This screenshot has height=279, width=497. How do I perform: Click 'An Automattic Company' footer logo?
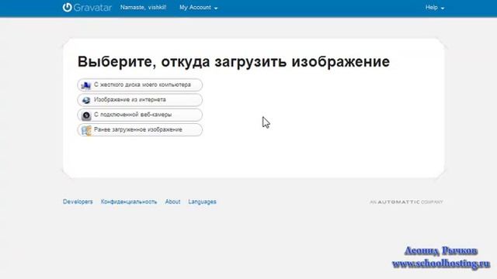(x=406, y=201)
